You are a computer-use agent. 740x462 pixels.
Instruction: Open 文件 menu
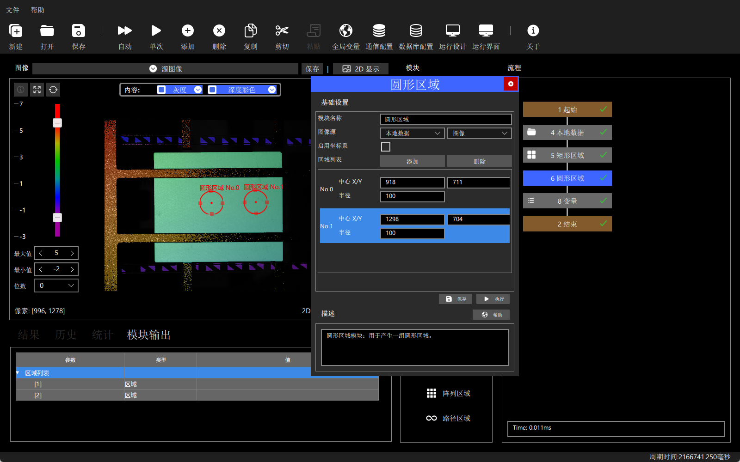pos(13,10)
